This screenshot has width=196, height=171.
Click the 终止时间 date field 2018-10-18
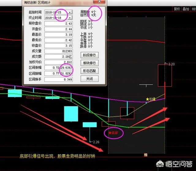pos(58,18)
